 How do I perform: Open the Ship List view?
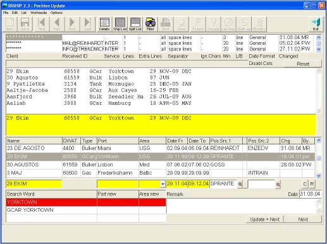tap(120, 25)
